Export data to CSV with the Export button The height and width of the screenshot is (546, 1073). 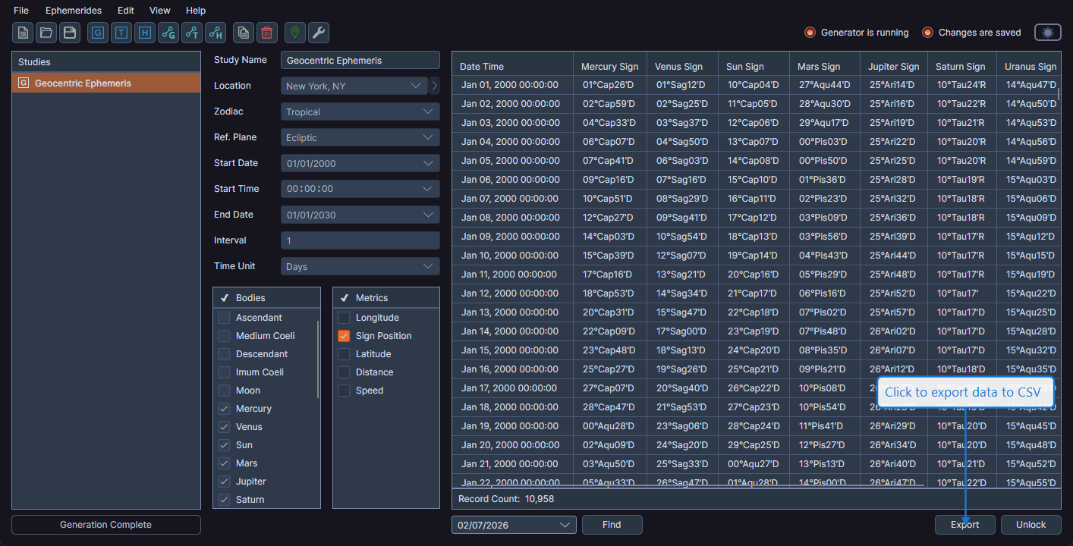coord(964,524)
